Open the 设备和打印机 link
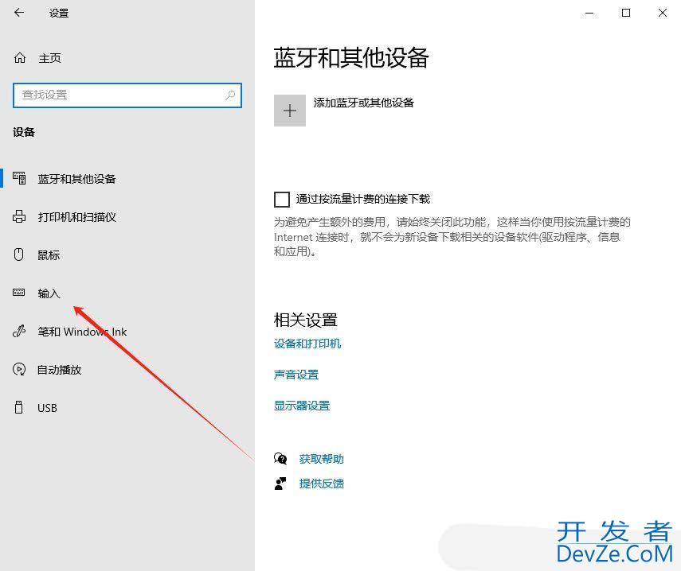This screenshot has width=681, height=571. [x=307, y=344]
